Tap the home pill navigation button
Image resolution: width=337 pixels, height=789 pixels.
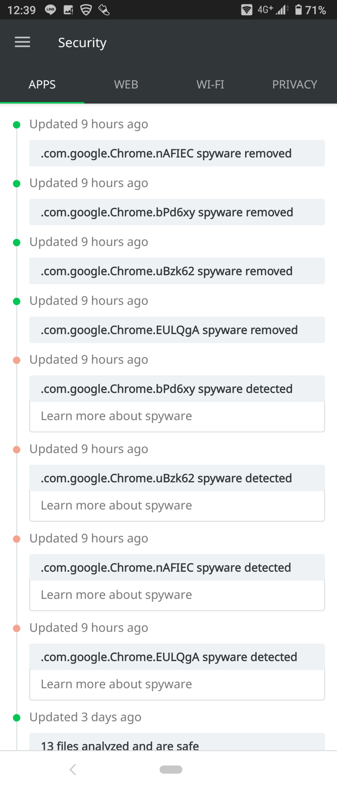coord(171,769)
